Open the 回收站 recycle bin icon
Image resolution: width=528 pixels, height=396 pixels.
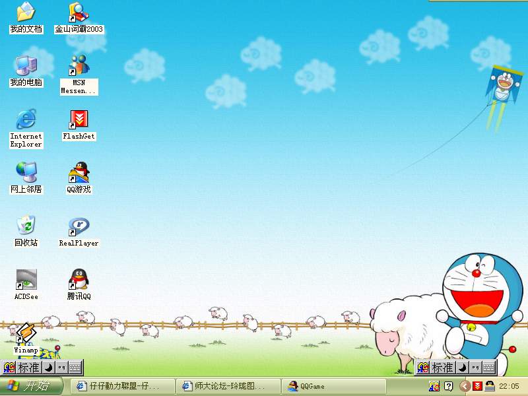(26, 227)
